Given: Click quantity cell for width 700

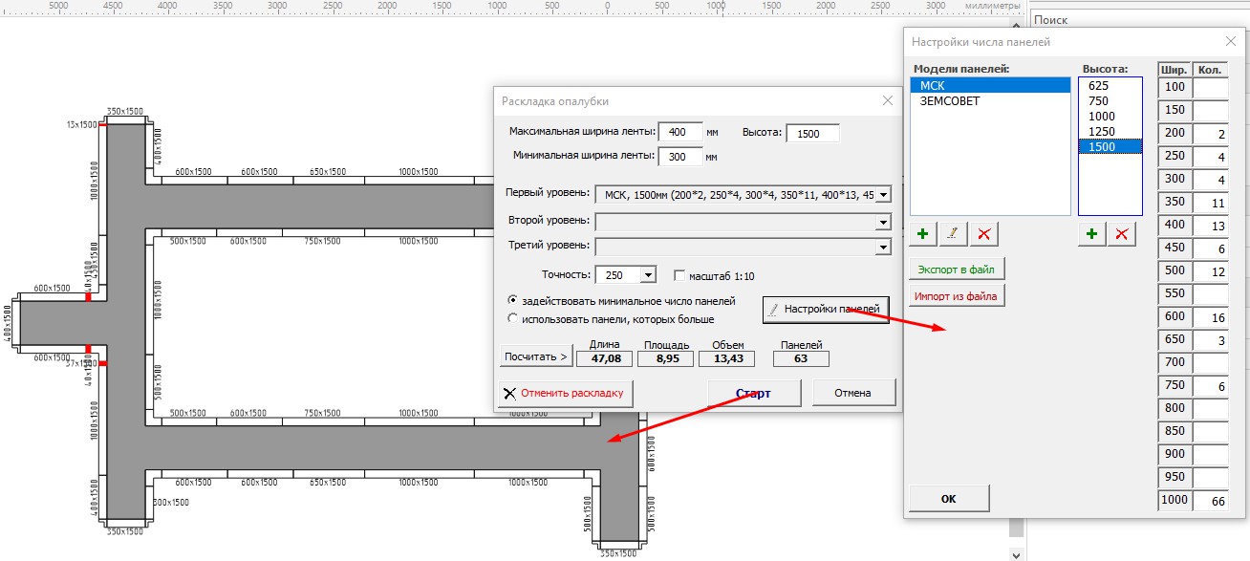Looking at the screenshot, I should click(1210, 363).
